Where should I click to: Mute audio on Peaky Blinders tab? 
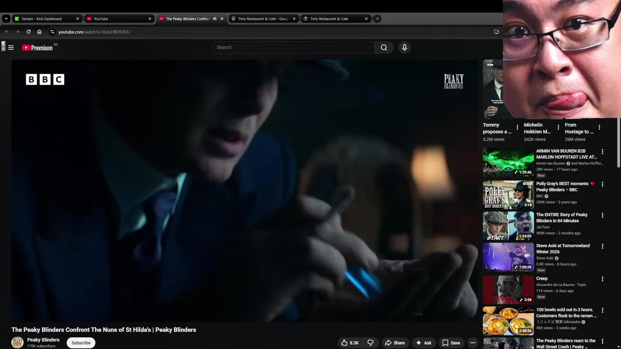coord(214,19)
